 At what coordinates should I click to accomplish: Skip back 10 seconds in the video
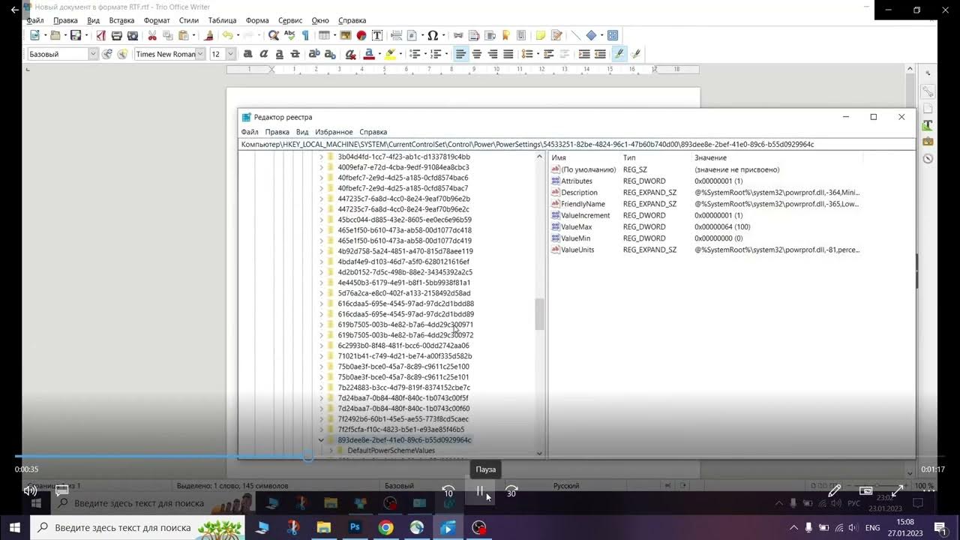pos(448,491)
